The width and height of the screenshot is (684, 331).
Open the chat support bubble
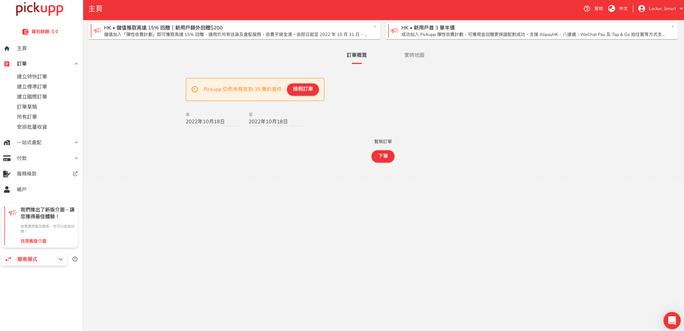[x=672, y=320]
